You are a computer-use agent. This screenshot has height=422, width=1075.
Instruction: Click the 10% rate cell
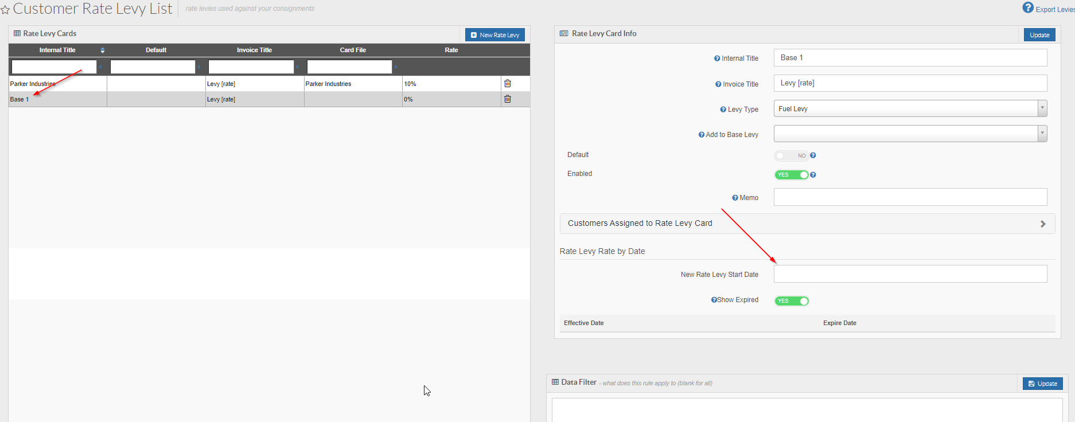pyautogui.click(x=451, y=84)
